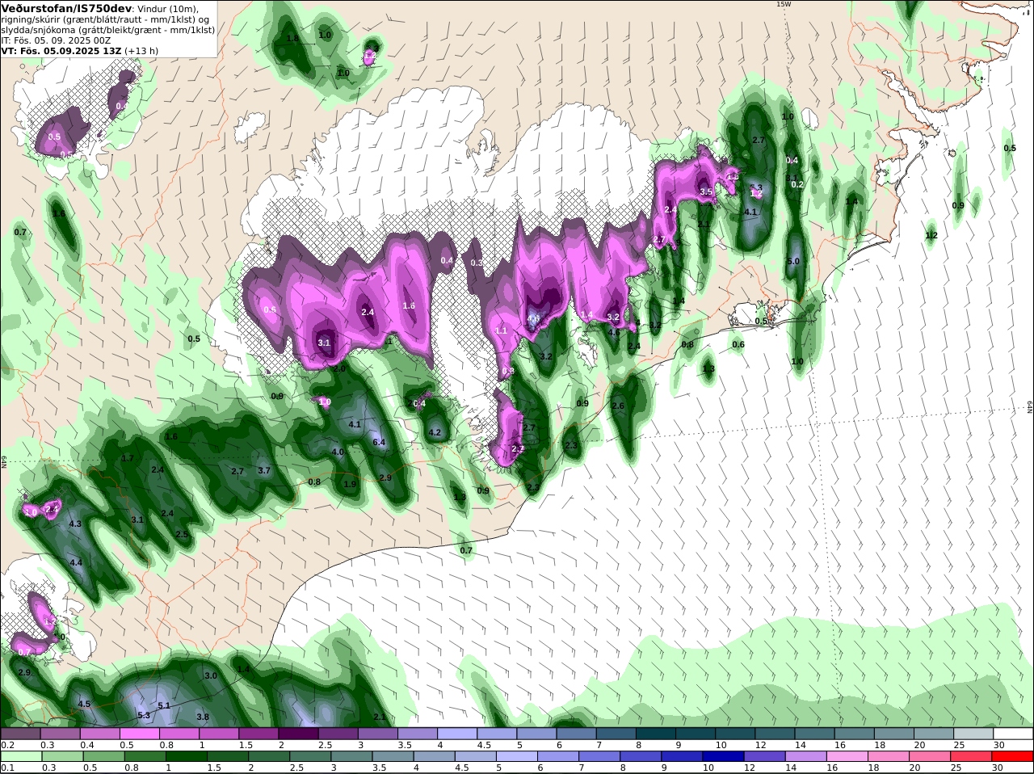
Task: Pick the red 30 swatch ending the lower legend
Action: pyautogui.click(x=1013, y=757)
